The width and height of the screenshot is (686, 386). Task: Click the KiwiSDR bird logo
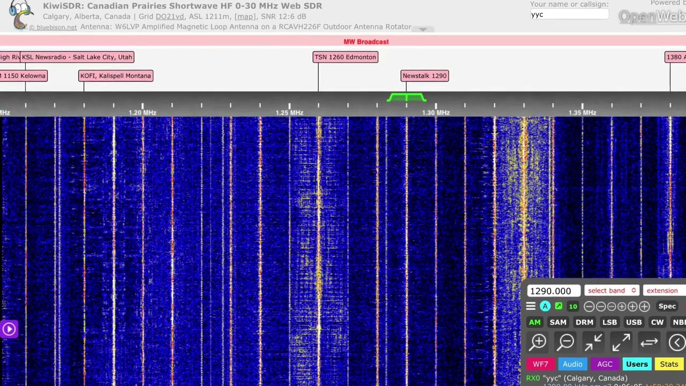[x=21, y=14]
